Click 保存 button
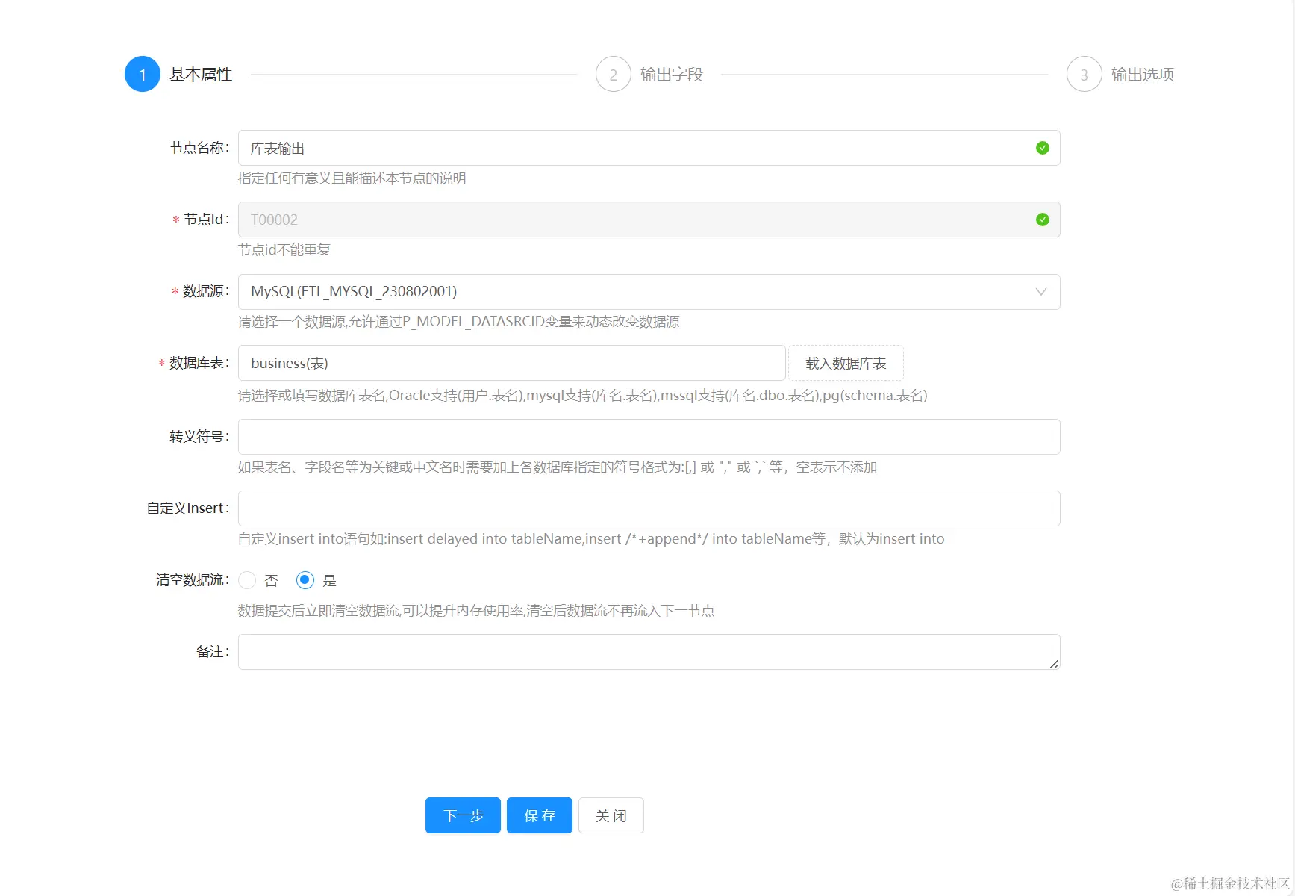Viewport: 1295px width, 896px height. point(540,815)
